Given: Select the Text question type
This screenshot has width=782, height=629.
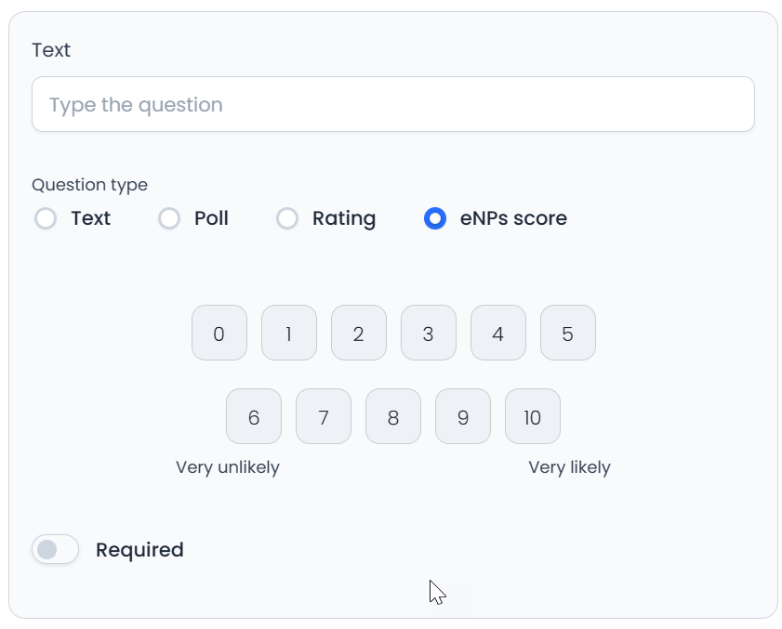Looking at the screenshot, I should [46, 218].
